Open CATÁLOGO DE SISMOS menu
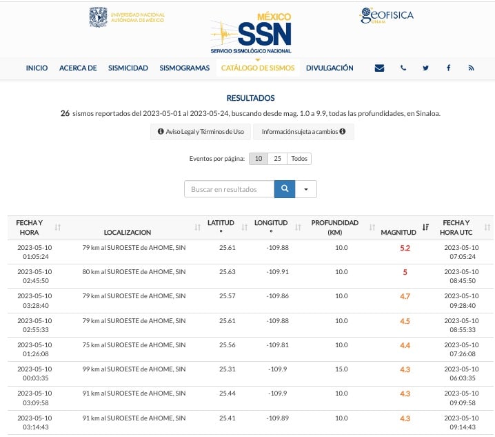Screen dimensions: 495x437 tap(258, 68)
